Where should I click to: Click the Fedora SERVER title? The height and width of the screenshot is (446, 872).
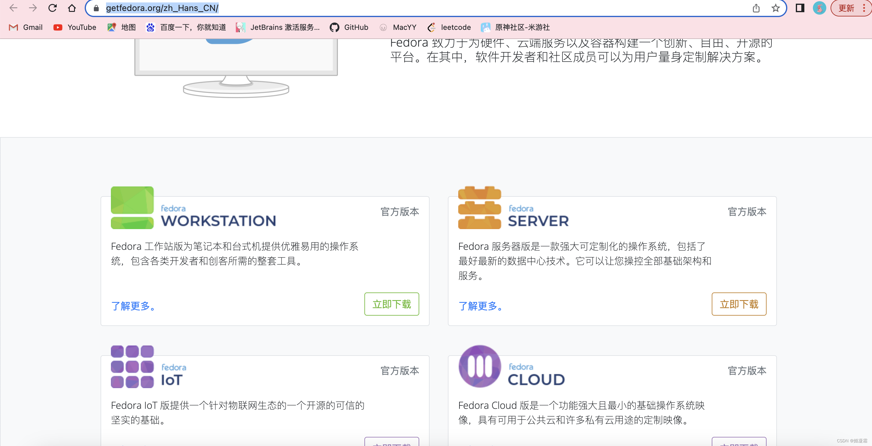(538, 216)
